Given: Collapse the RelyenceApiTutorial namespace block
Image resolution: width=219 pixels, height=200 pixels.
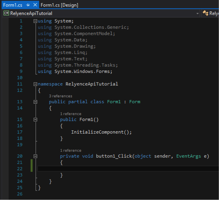Looking at the screenshot, I should [35, 84].
